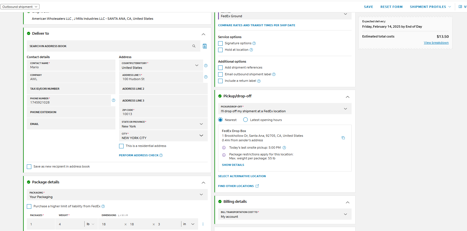Collapse the Pickup/drop-off section
467x231 pixels.
348,97
